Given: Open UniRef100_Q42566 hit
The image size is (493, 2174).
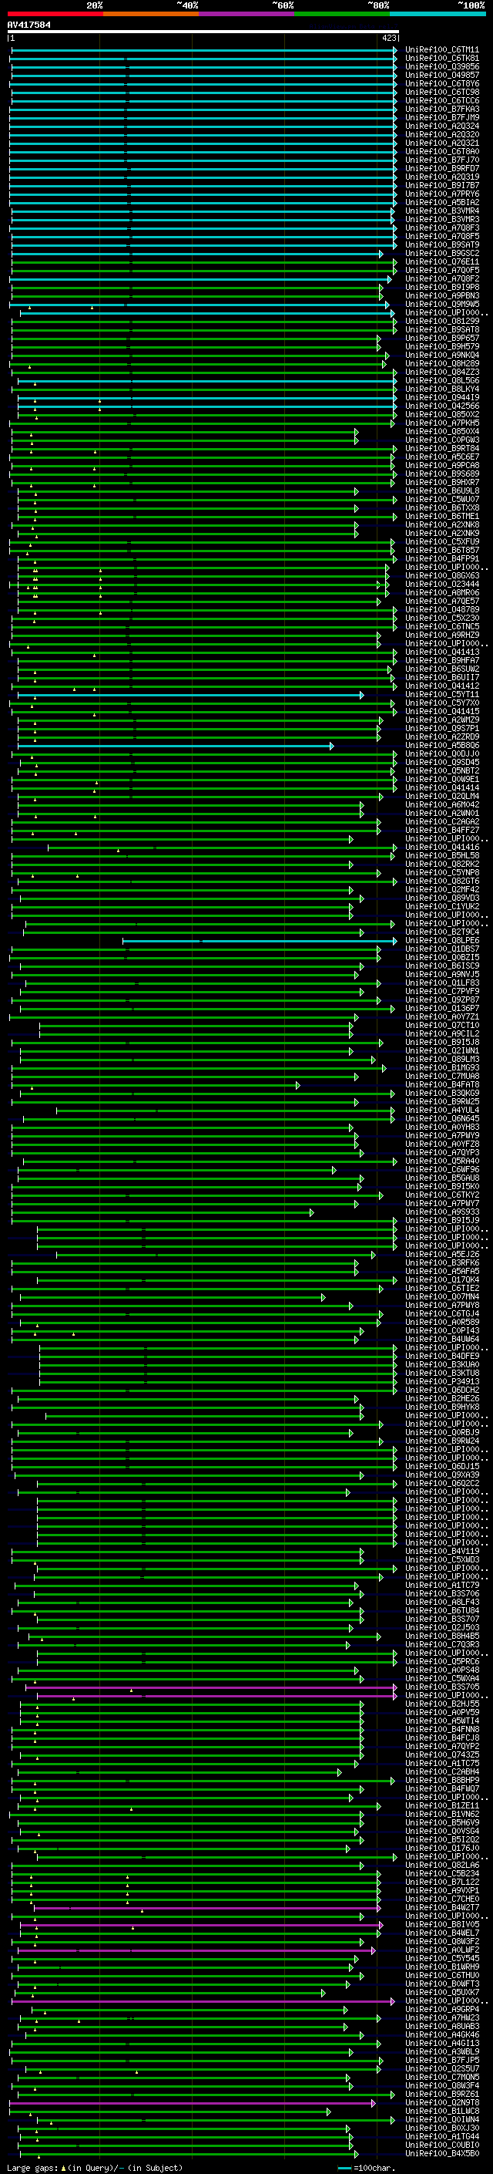Looking at the screenshot, I should click(x=441, y=406).
